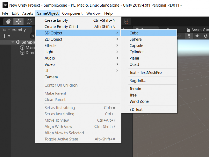This screenshot has height=157, width=209.
Task: Open the Component menu
Action: 72,13
